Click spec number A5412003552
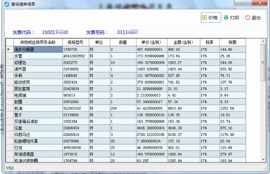270x174 pixels. (x=75, y=56)
